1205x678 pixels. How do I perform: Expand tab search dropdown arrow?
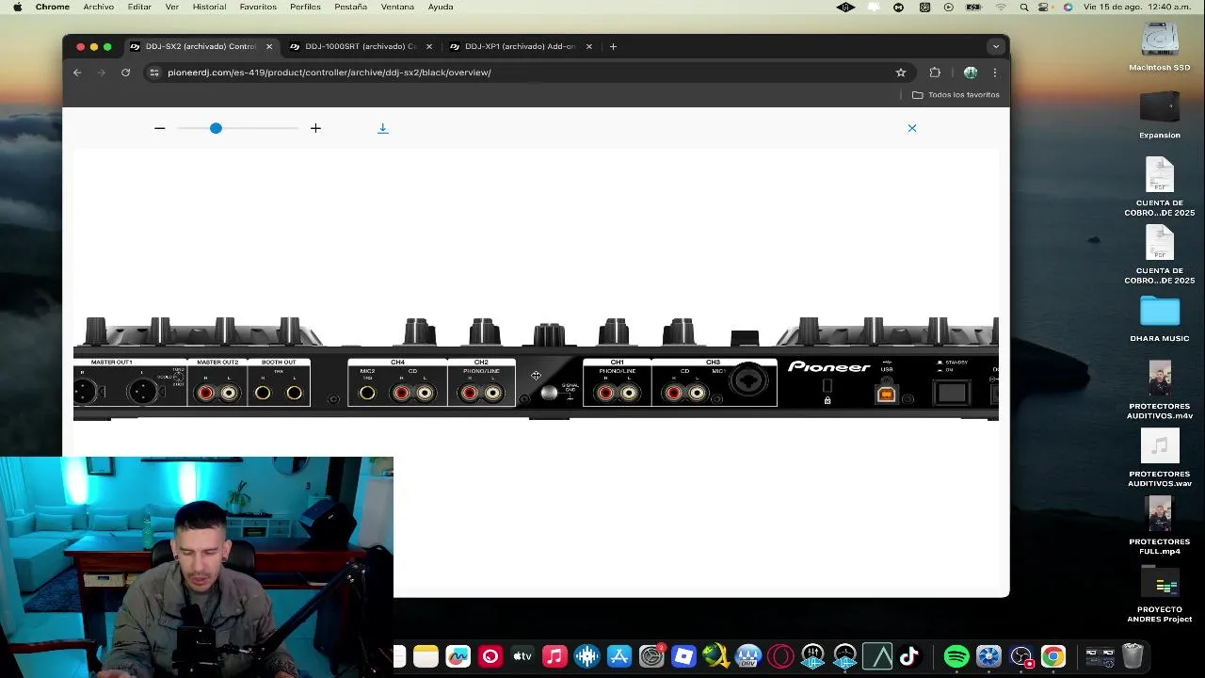(996, 46)
